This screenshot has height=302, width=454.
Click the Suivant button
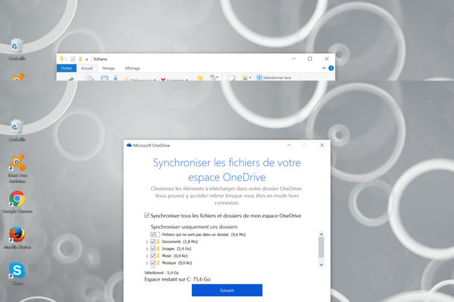point(227,290)
